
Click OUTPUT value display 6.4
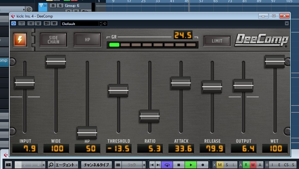[x=244, y=149]
